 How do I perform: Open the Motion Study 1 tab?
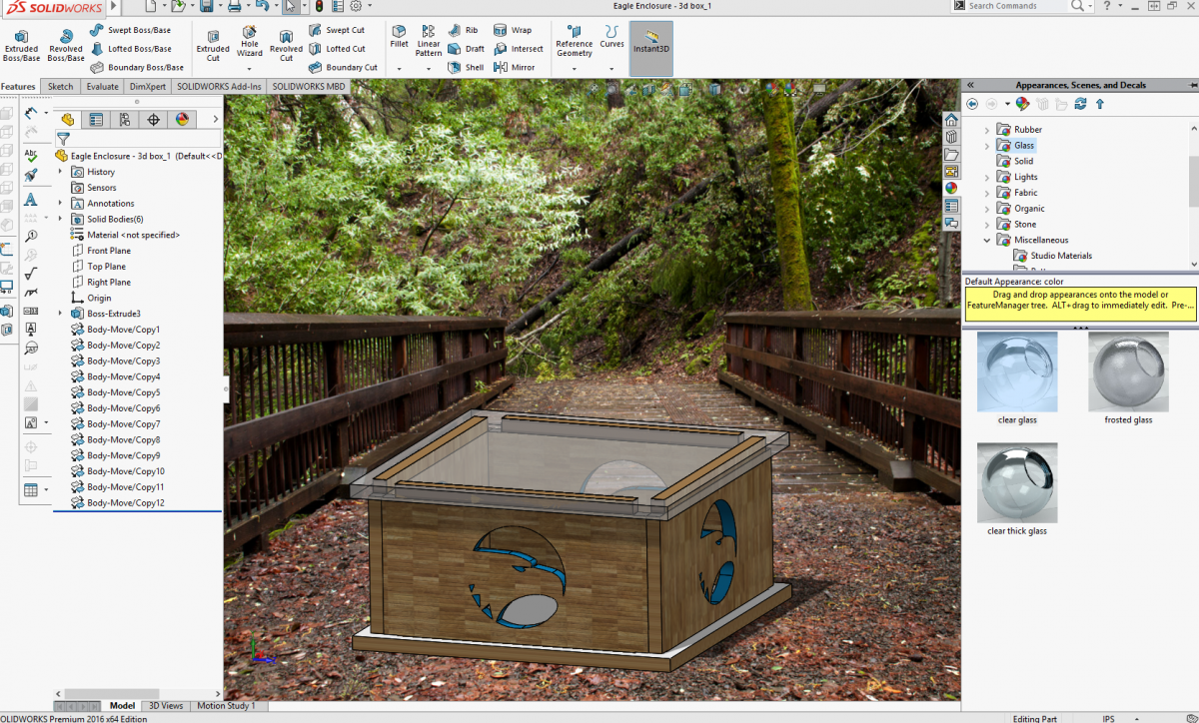pos(226,706)
